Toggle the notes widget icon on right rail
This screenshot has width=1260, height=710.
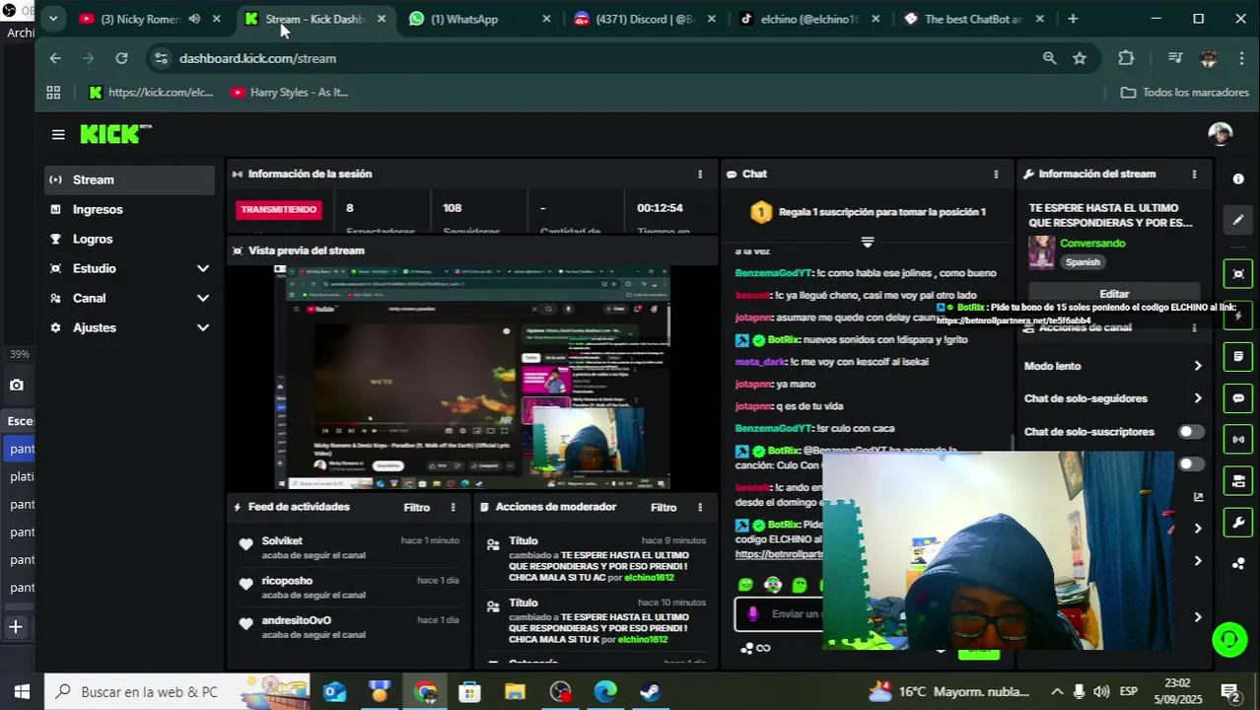coord(1238,356)
